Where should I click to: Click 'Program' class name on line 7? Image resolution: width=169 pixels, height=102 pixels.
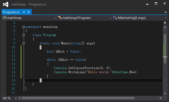tap(49, 35)
